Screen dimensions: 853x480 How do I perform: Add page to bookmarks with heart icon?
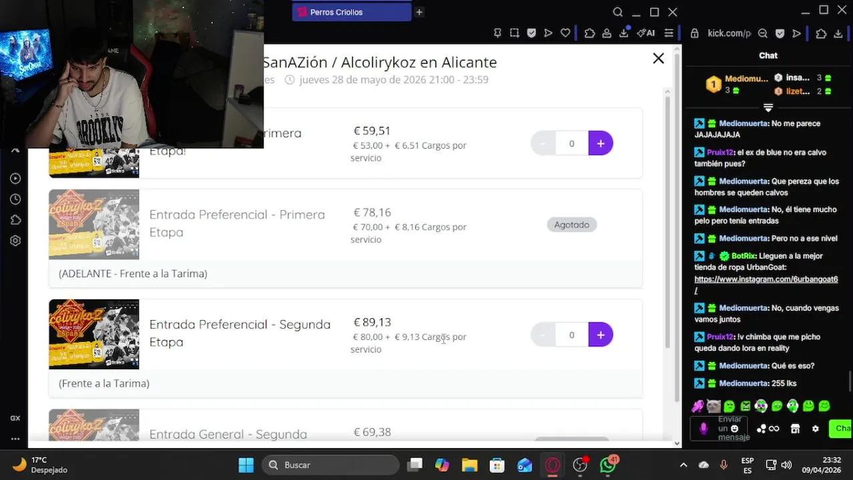pyautogui.click(x=565, y=33)
